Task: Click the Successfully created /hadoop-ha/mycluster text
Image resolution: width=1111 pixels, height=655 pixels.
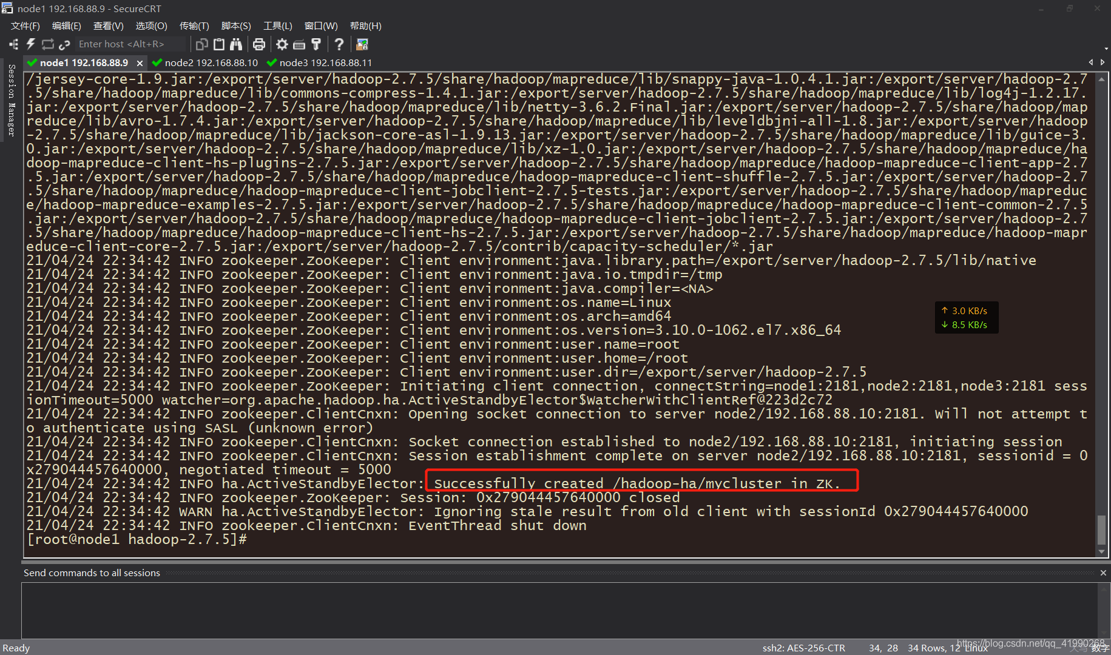Action: pyautogui.click(x=637, y=483)
